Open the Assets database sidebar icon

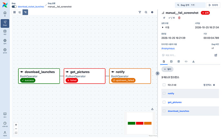point(5,32)
